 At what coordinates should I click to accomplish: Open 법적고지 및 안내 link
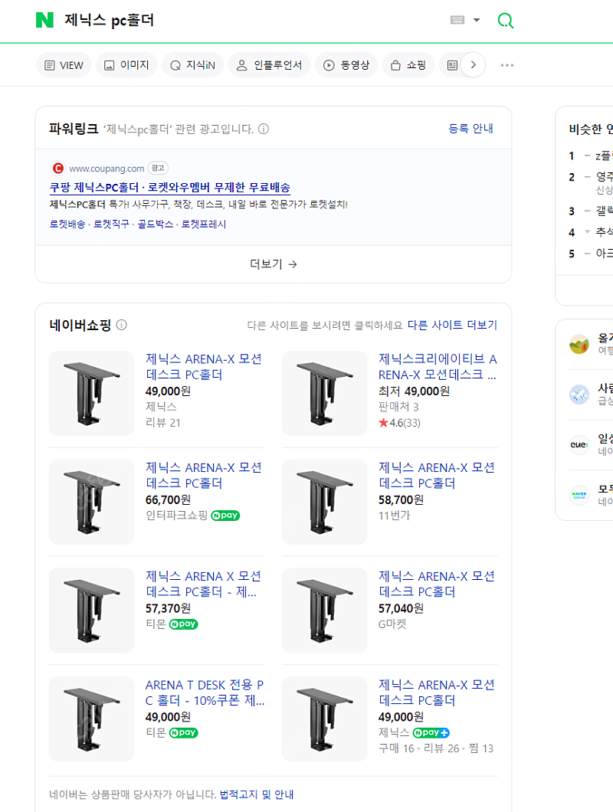tap(257, 794)
